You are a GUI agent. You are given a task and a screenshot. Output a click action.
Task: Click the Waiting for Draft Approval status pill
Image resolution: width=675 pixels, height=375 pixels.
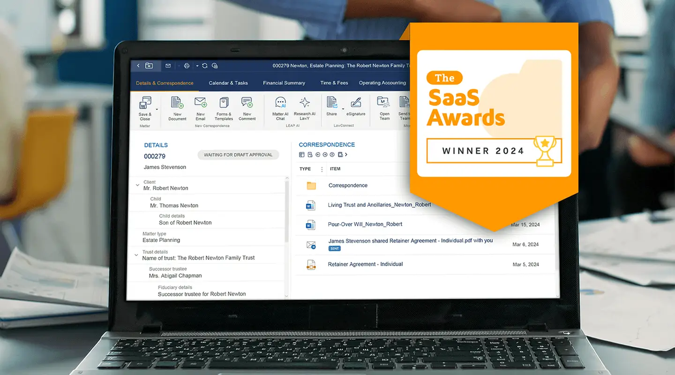point(238,155)
